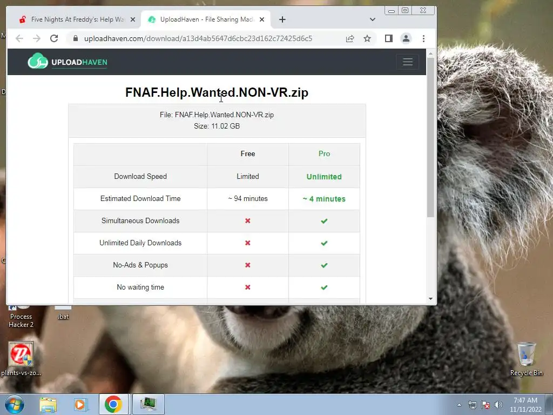Bookmark this page with star icon
This screenshot has width=553, height=415.
click(x=367, y=38)
